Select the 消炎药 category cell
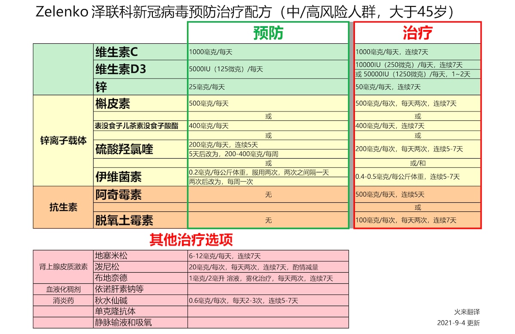 tap(63, 301)
